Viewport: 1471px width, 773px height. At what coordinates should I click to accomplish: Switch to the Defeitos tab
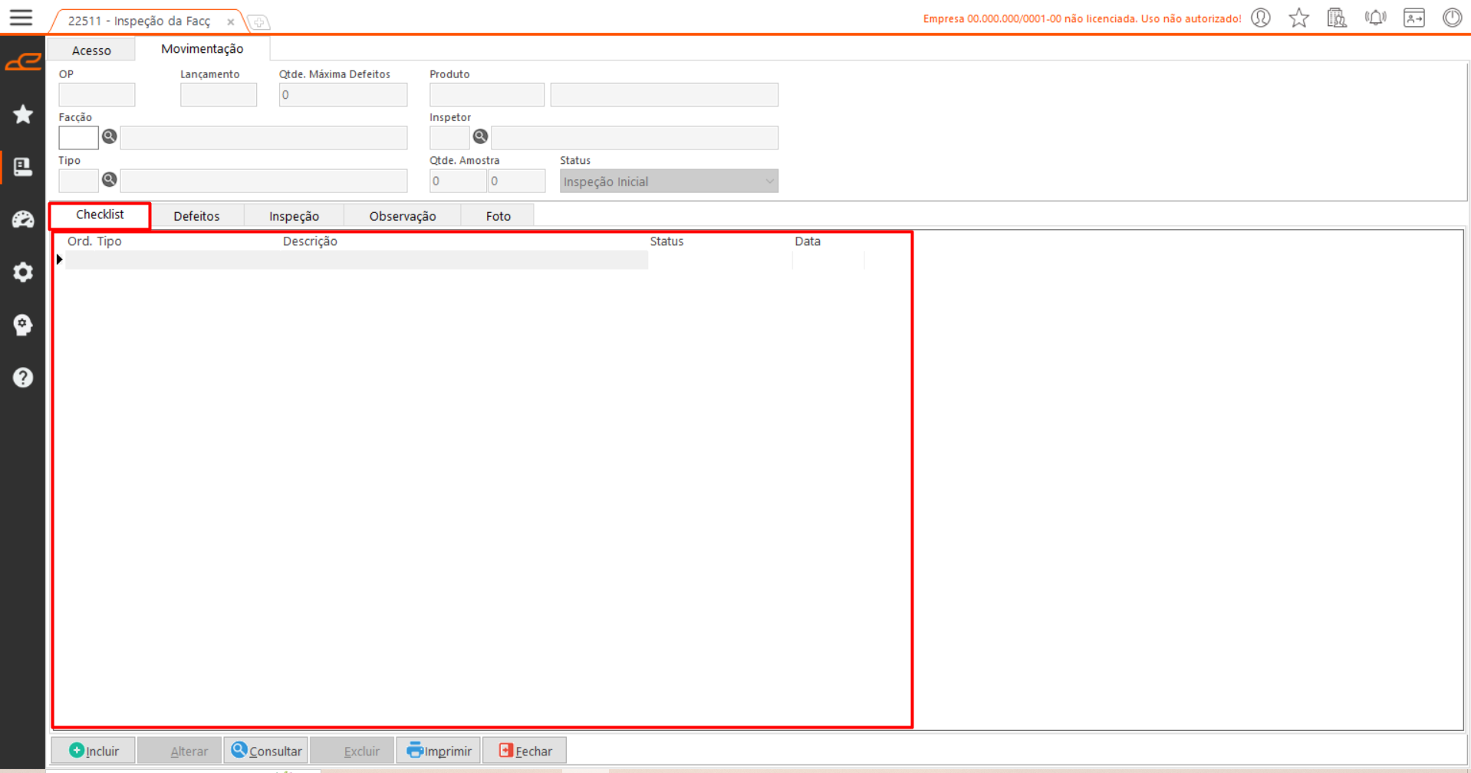tap(196, 216)
